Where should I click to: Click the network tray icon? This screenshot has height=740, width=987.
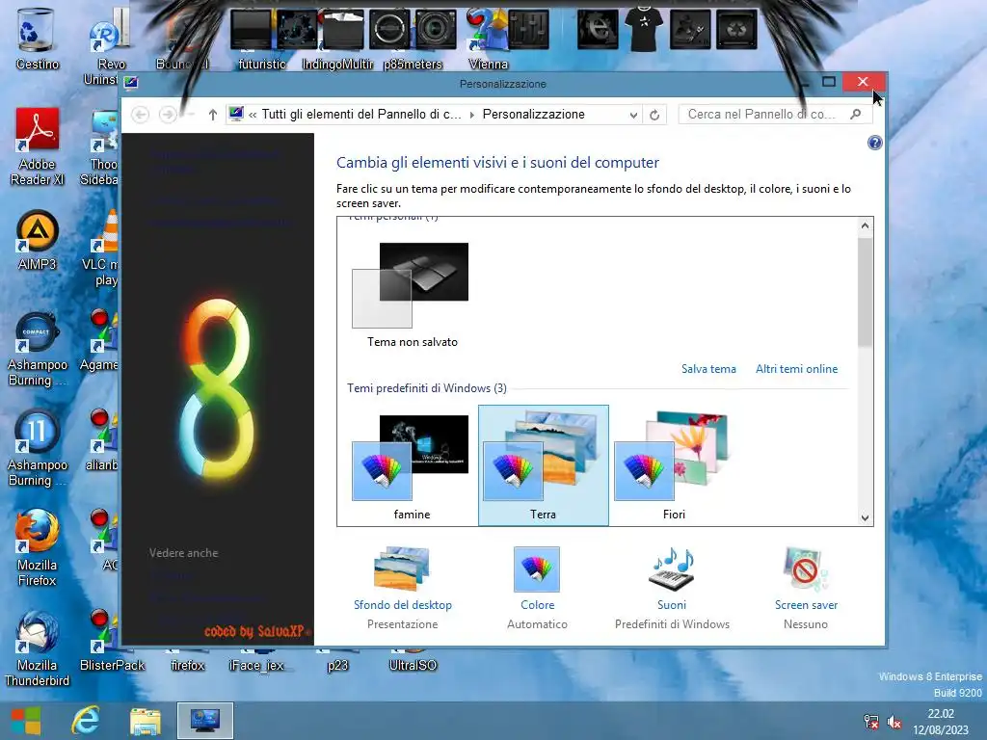click(871, 722)
